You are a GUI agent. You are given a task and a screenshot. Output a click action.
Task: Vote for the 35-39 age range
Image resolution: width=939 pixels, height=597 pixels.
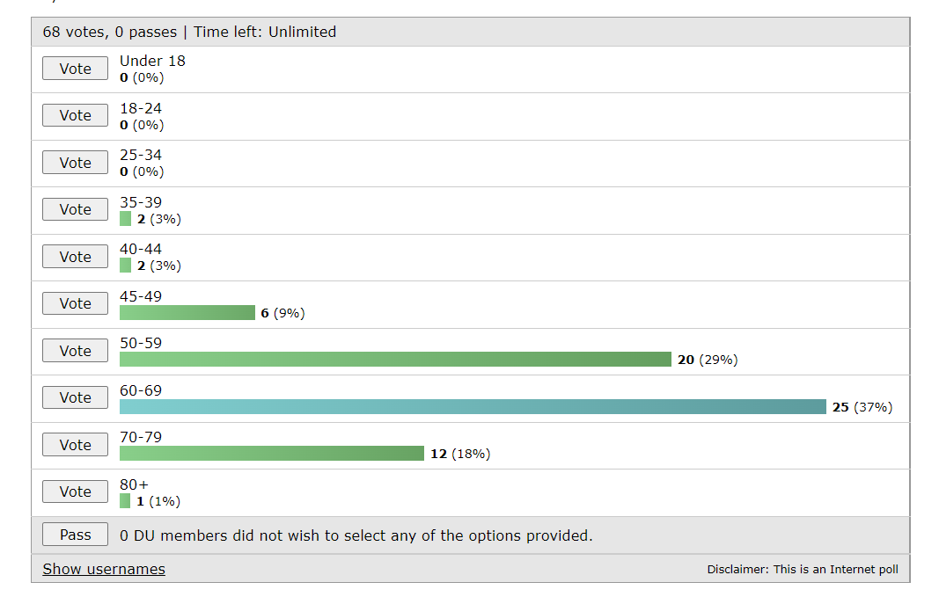[x=75, y=209]
